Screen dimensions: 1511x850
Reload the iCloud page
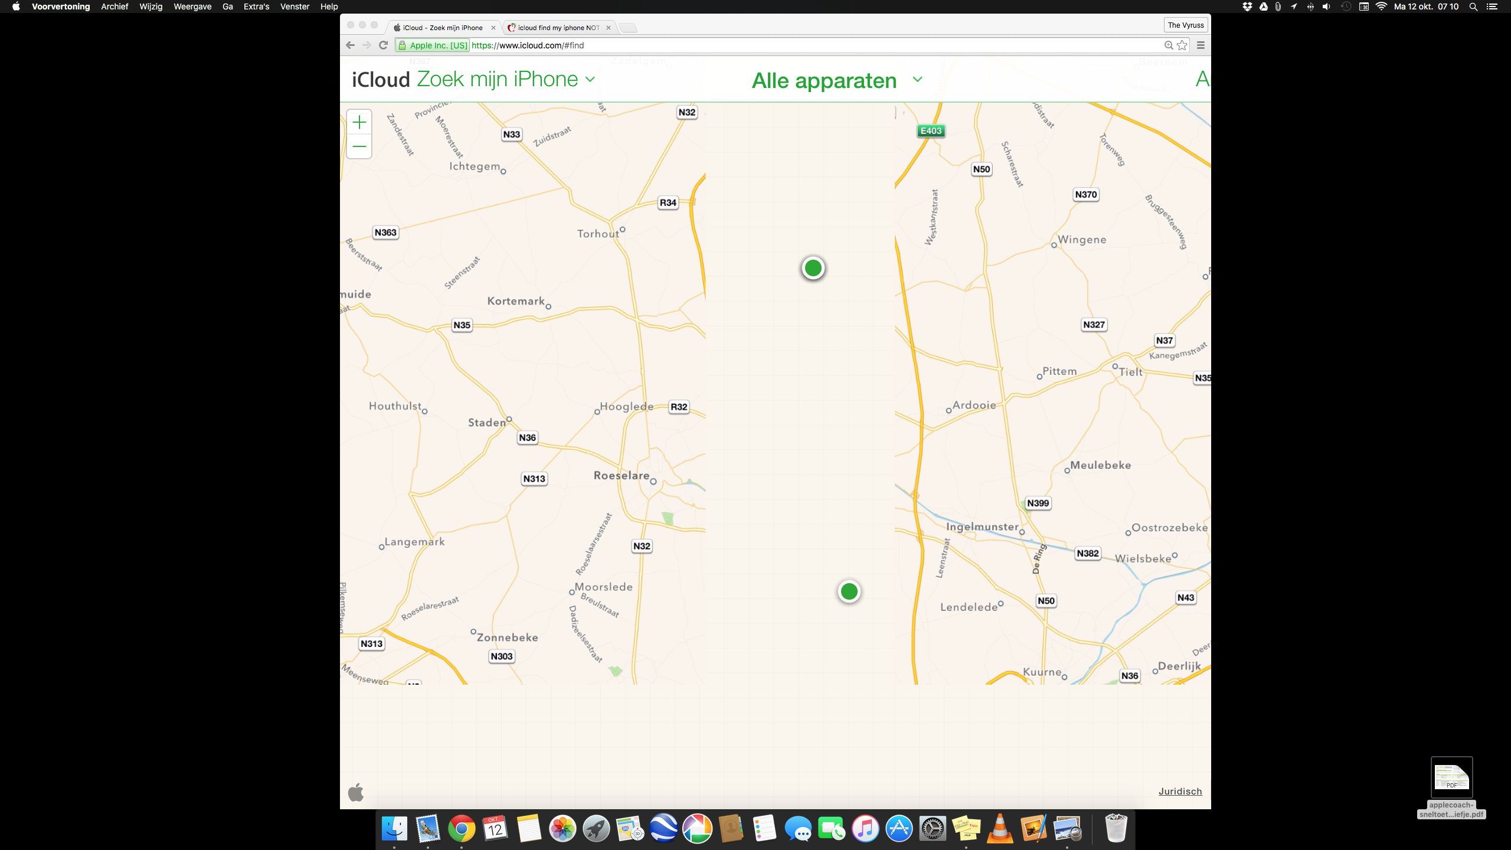coord(383,45)
